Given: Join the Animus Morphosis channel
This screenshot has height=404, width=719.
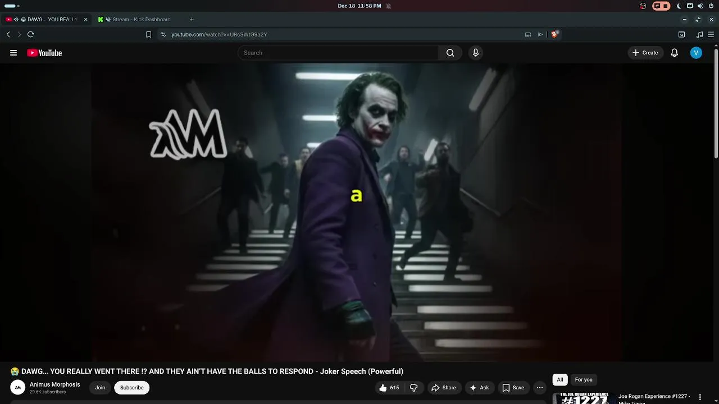Looking at the screenshot, I should (x=100, y=388).
